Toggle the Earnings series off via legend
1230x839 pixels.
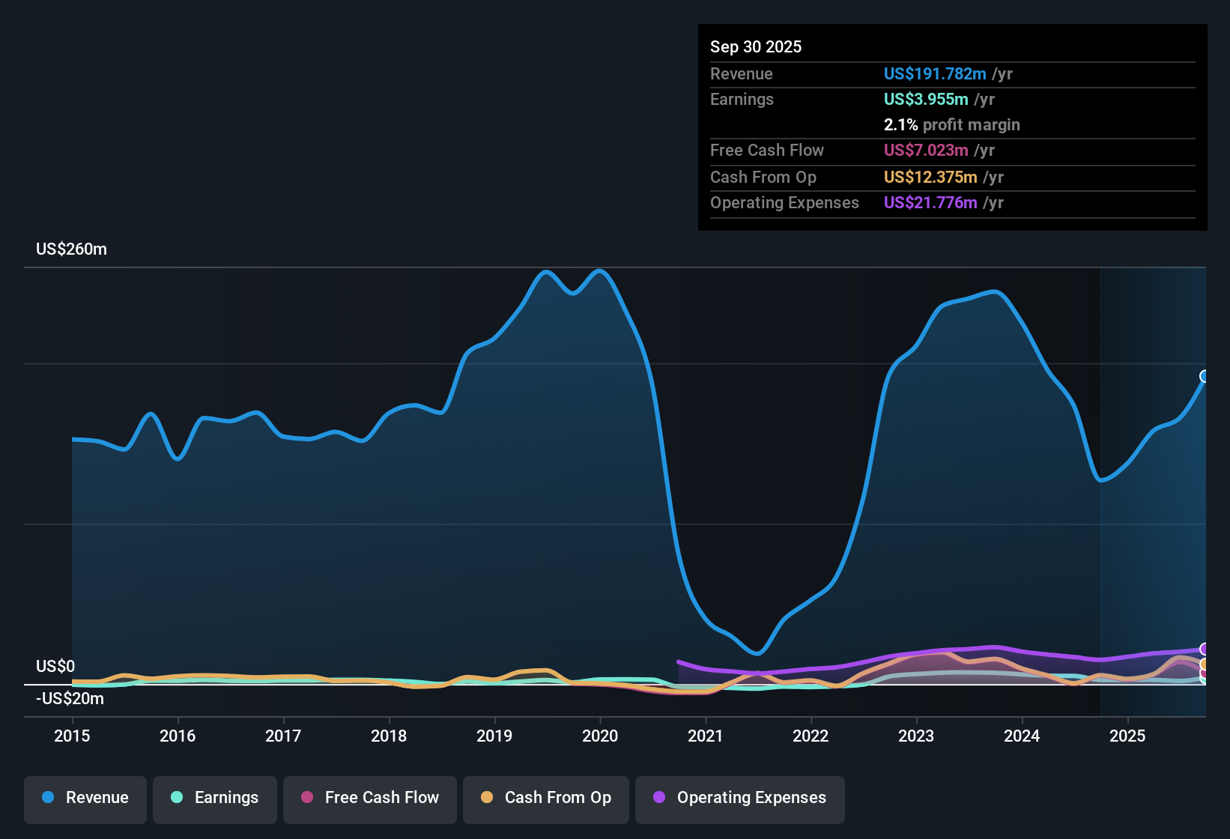coord(215,798)
